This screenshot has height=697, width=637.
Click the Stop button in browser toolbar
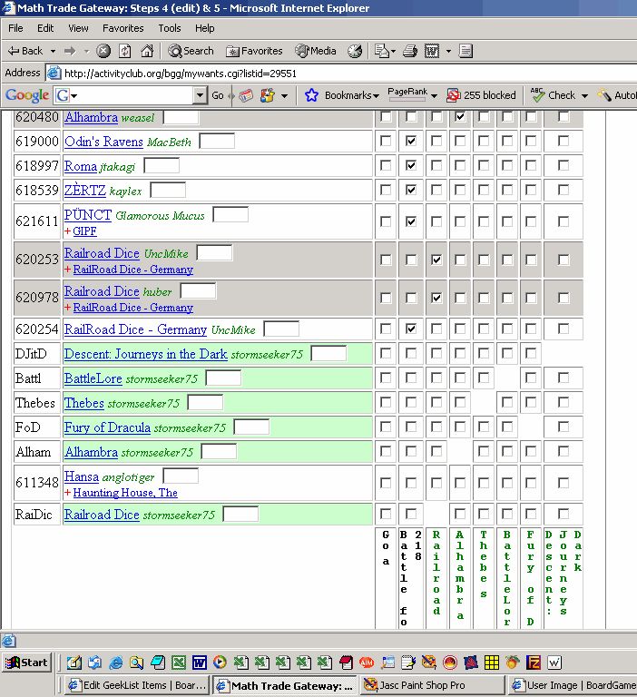[103, 52]
